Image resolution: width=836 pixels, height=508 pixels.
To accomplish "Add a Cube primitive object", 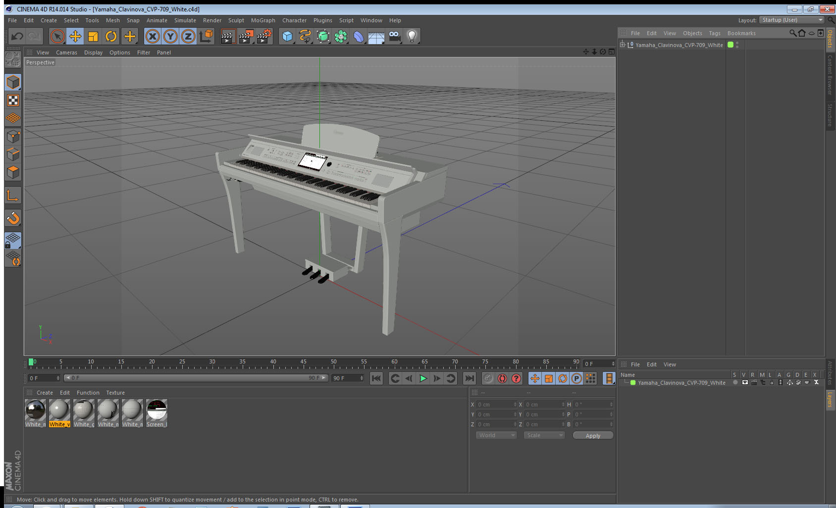I will tap(287, 36).
